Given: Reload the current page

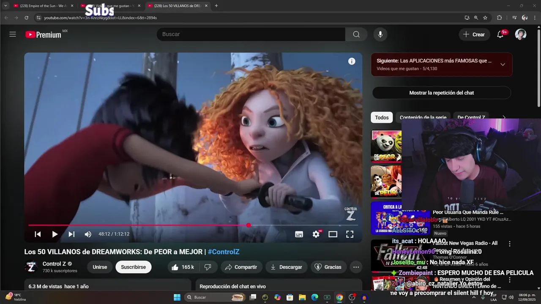Looking at the screenshot, I should pos(26,18).
